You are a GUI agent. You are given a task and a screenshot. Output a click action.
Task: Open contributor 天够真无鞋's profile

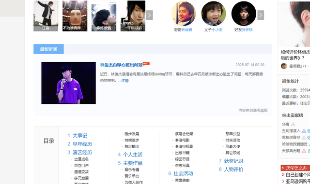(291, 151)
